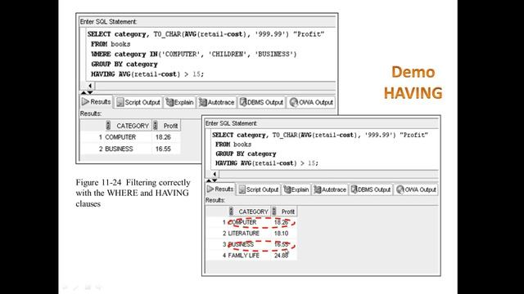Open DBMS Output tab in upper SQL window

click(x=261, y=102)
